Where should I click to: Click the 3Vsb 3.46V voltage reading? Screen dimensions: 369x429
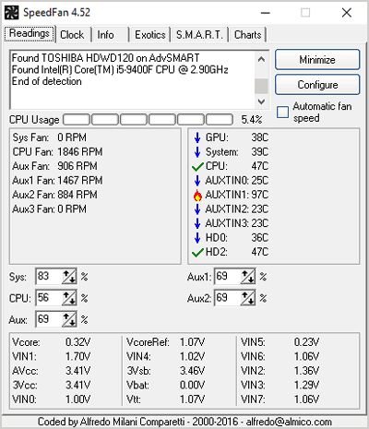pos(166,371)
